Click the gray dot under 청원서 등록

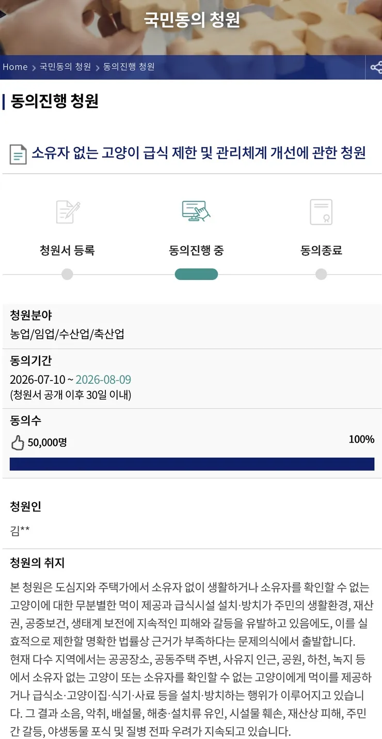click(x=67, y=274)
